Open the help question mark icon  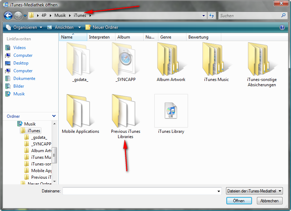coord(282,27)
